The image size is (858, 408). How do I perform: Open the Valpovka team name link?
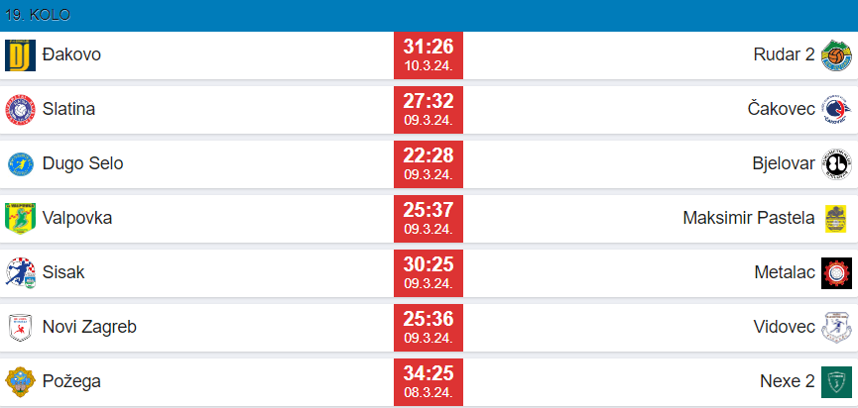[x=77, y=218]
